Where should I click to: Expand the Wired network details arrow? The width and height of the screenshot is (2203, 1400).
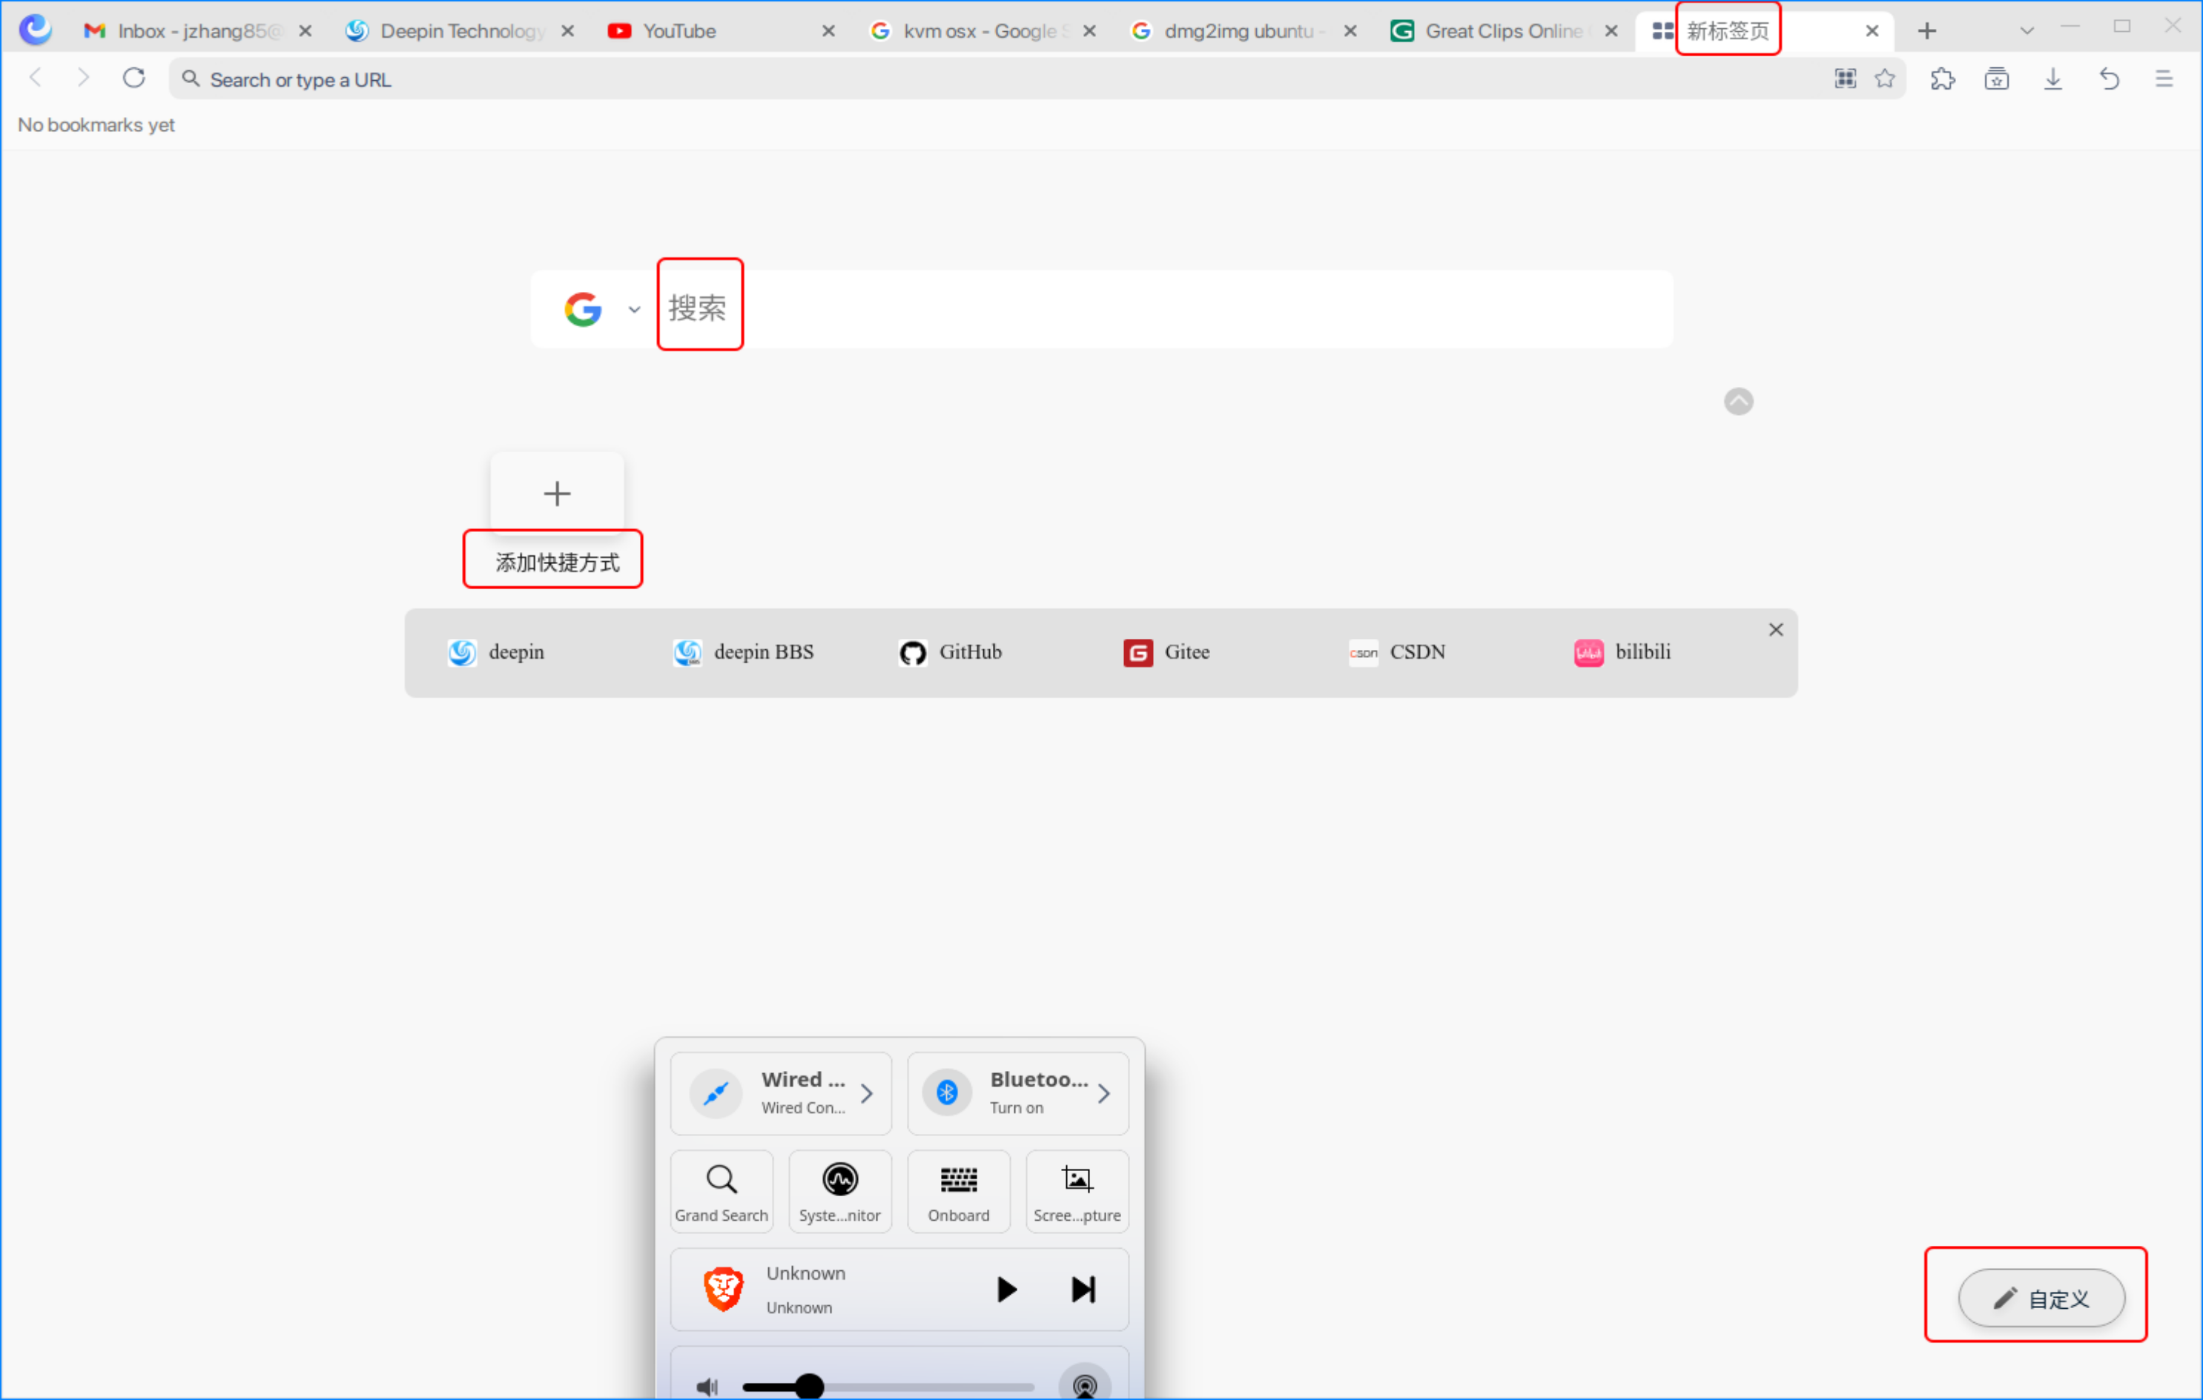866,1092
